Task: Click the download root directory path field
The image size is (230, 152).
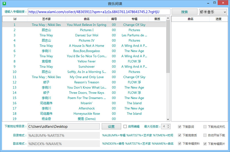Action: (x=64, y=126)
